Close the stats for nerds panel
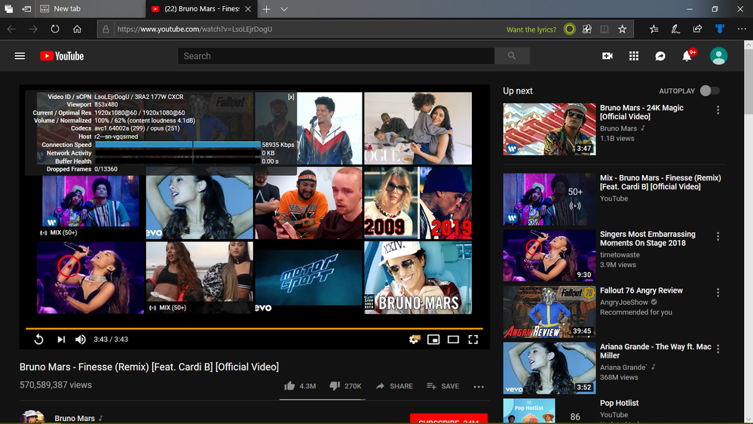The height and width of the screenshot is (424, 753). tap(291, 97)
